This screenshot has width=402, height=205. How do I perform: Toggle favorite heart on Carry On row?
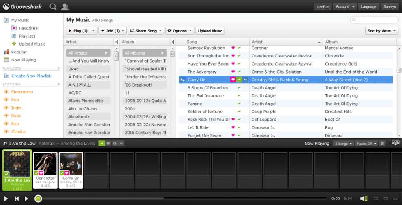point(233,80)
